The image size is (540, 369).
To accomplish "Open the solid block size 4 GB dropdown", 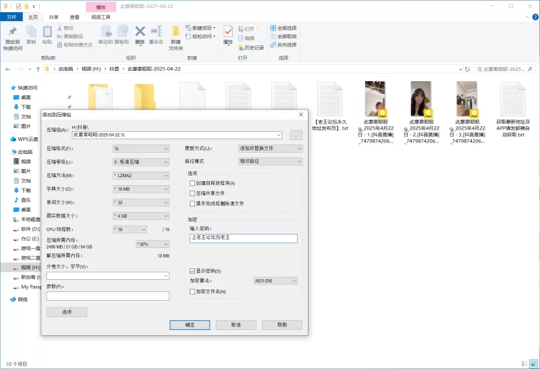I will point(141,216).
